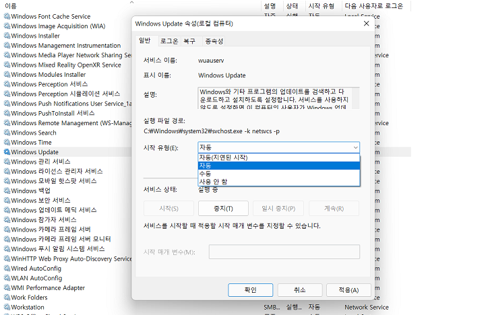The image size is (490, 315).
Task: Click gear icon beside Windows 관리 서비스
Action: [x=7, y=162]
